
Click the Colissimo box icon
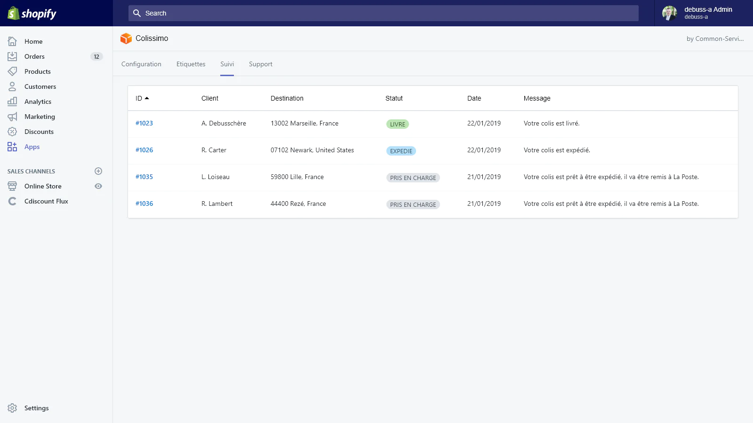tap(126, 39)
